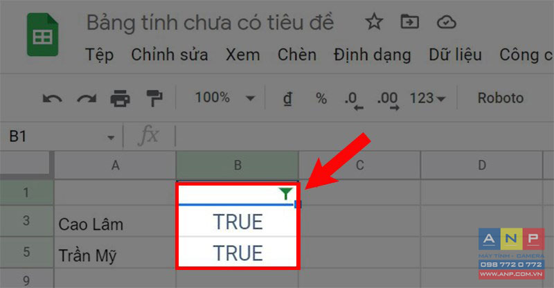Click the Move to folder icon
The width and height of the screenshot is (554, 288).
pos(410,22)
